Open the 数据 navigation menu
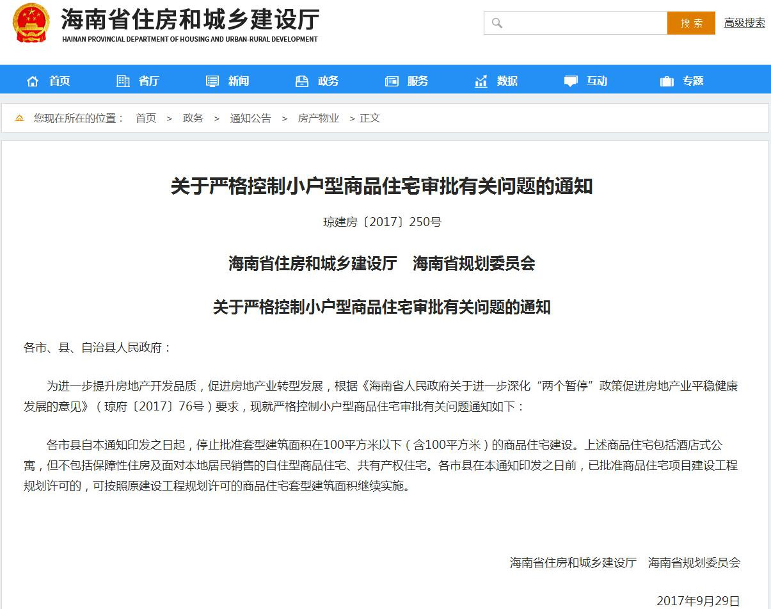Screen dimensions: 771x609 [507, 81]
